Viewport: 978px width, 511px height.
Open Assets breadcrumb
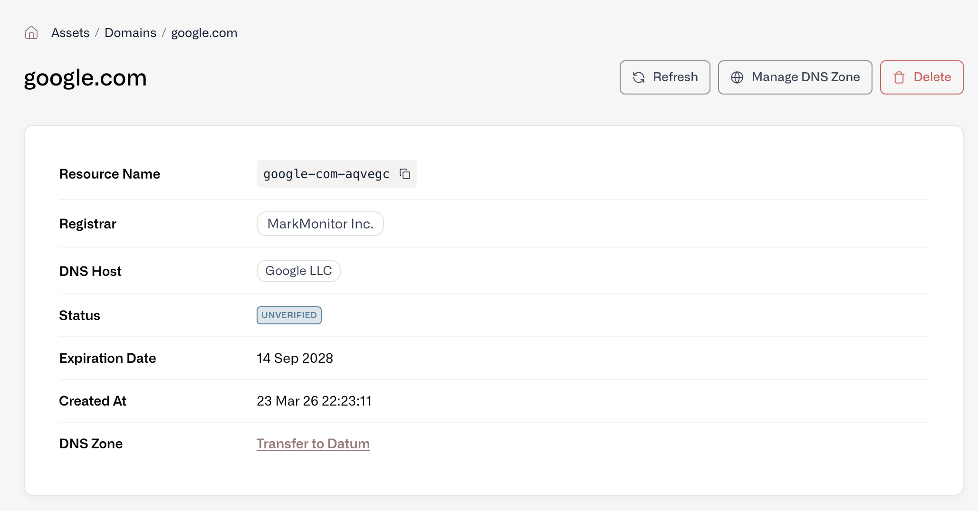[70, 33]
